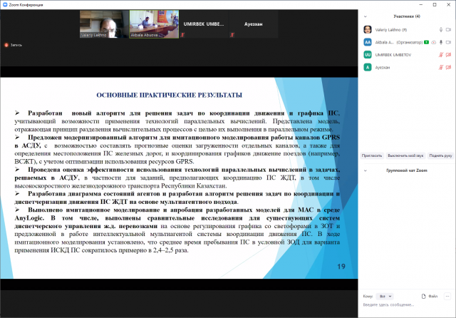Viewport: 456px width, 318px height.
Task: Click the muted mic icon on UMIRBEK video tile
Action: tap(182, 35)
